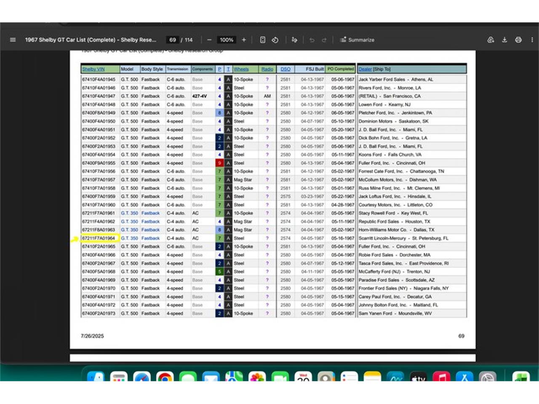Click G.T. 350 link in 67211F8A01963 row
The height and width of the screenshot is (404, 539).
click(x=129, y=230)
